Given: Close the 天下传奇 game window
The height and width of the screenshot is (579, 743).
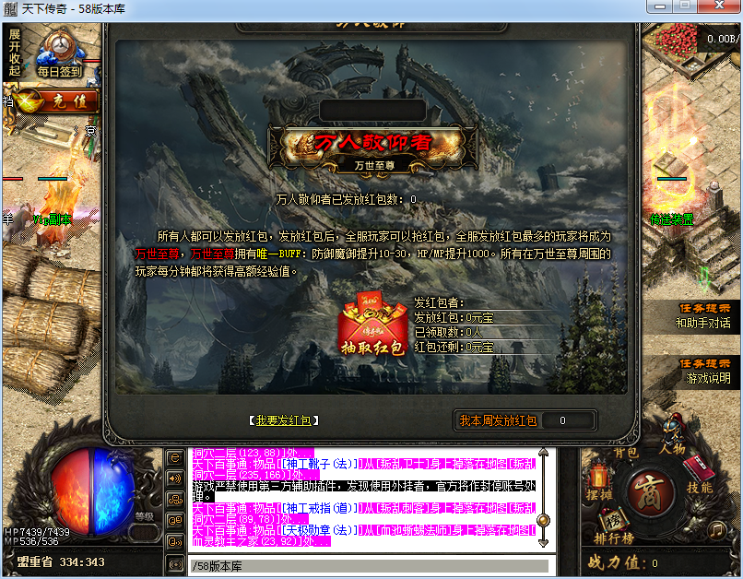Looking at the screenshot, I should (719, 6).
